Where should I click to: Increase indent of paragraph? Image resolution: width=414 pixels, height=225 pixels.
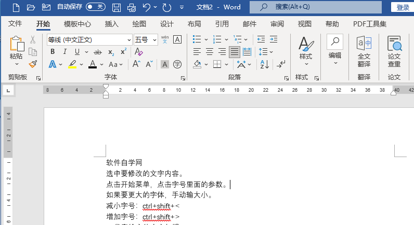pos(274,39)
